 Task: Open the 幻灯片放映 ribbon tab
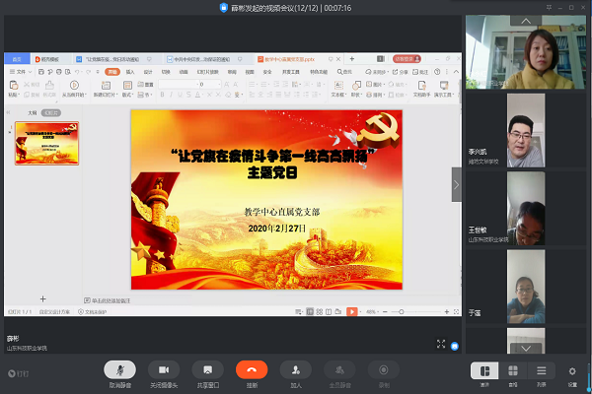click(x=207, y=72)
